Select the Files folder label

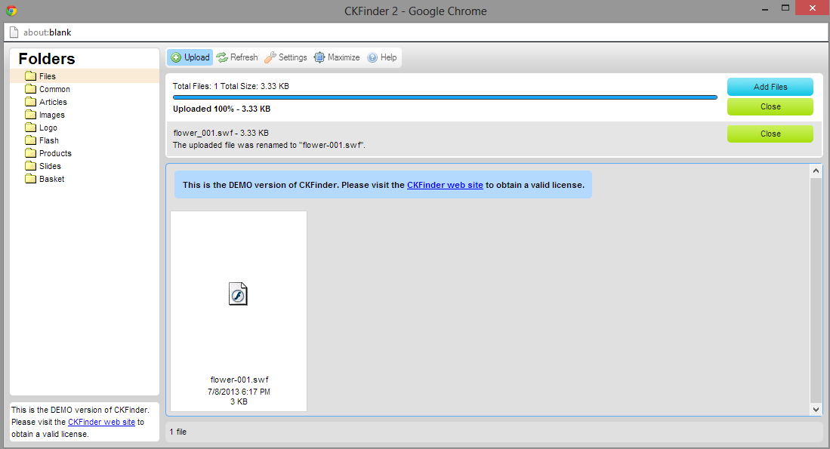tap(47, 76)
